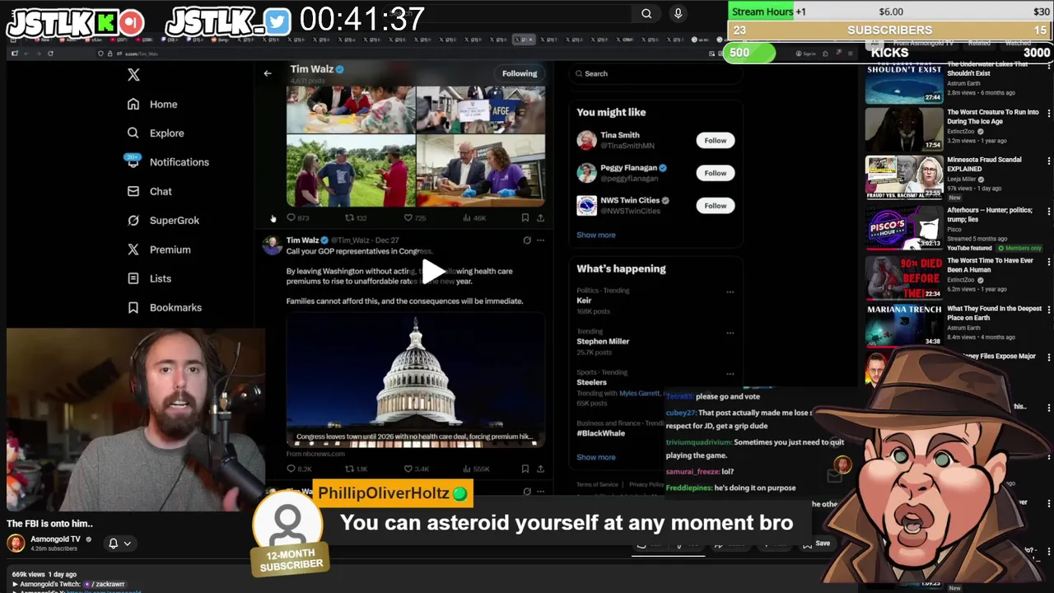Reply to post with 8.2K replies

pos(298,469)
